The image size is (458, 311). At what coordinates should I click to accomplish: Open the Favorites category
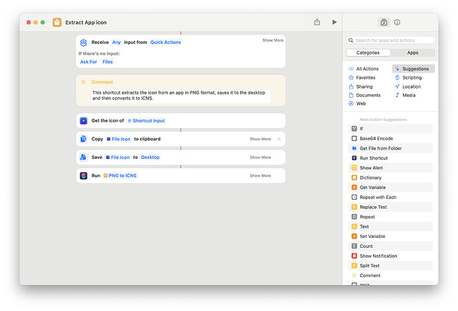(362, 78)
